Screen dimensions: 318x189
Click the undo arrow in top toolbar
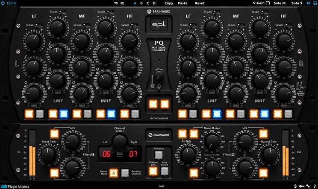(116, 3)
